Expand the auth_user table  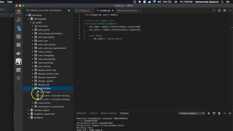pyautogui.click(x=32, y=41)
